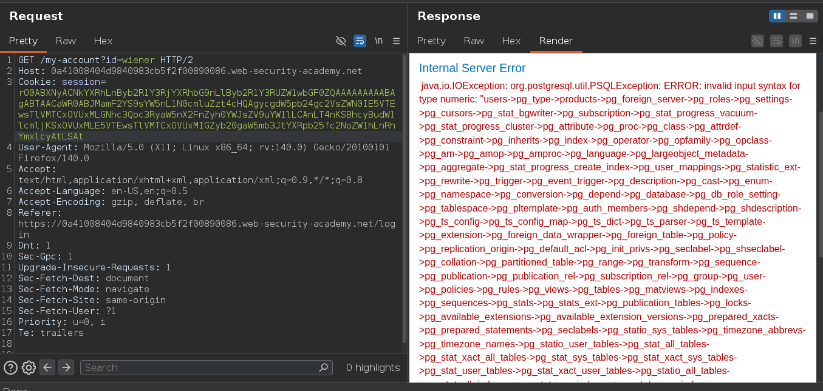
Task: Open Request panel options hamburger menu
Action: 396,41
